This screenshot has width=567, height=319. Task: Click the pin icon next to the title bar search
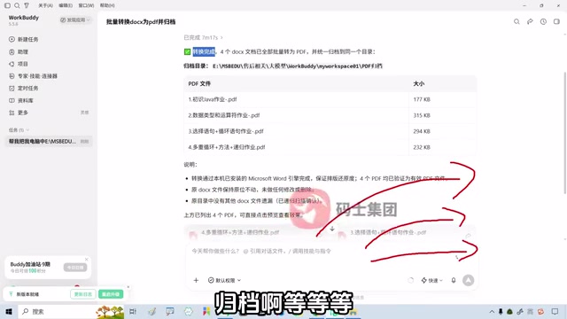[x=27, y=5]
